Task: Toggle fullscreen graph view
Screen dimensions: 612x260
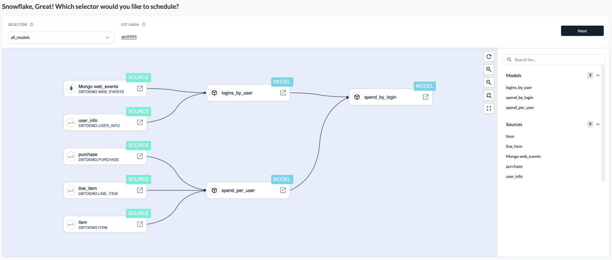Action: point(489,108)
